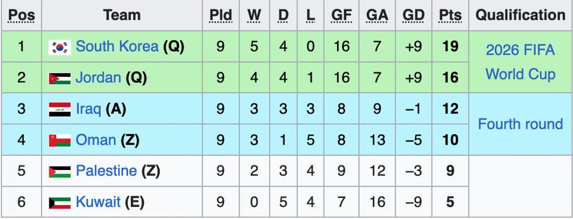Click the Pts column header abbreviation
Image resolution: width=573 pixels, height=219 pixels.
(x=450, y=16)
